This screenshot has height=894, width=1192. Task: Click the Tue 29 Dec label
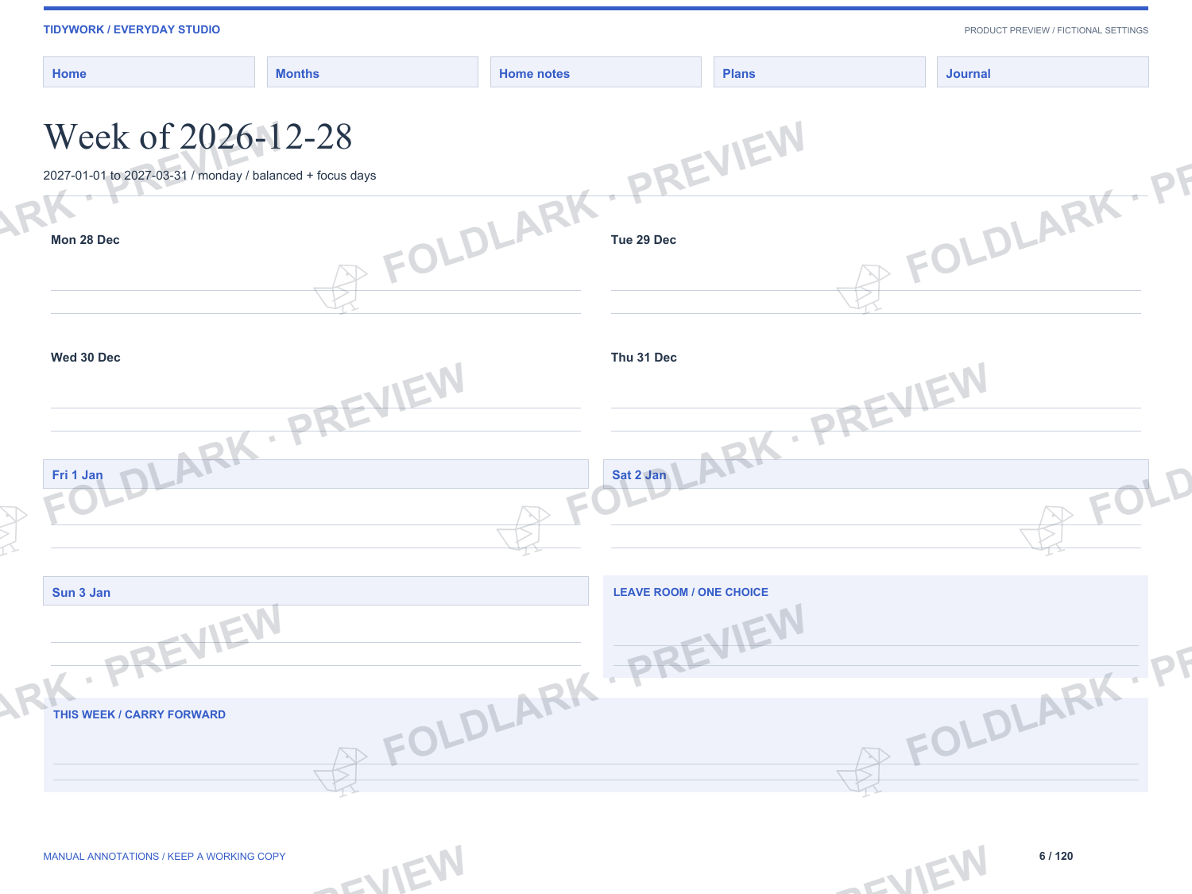pos(644,240)
